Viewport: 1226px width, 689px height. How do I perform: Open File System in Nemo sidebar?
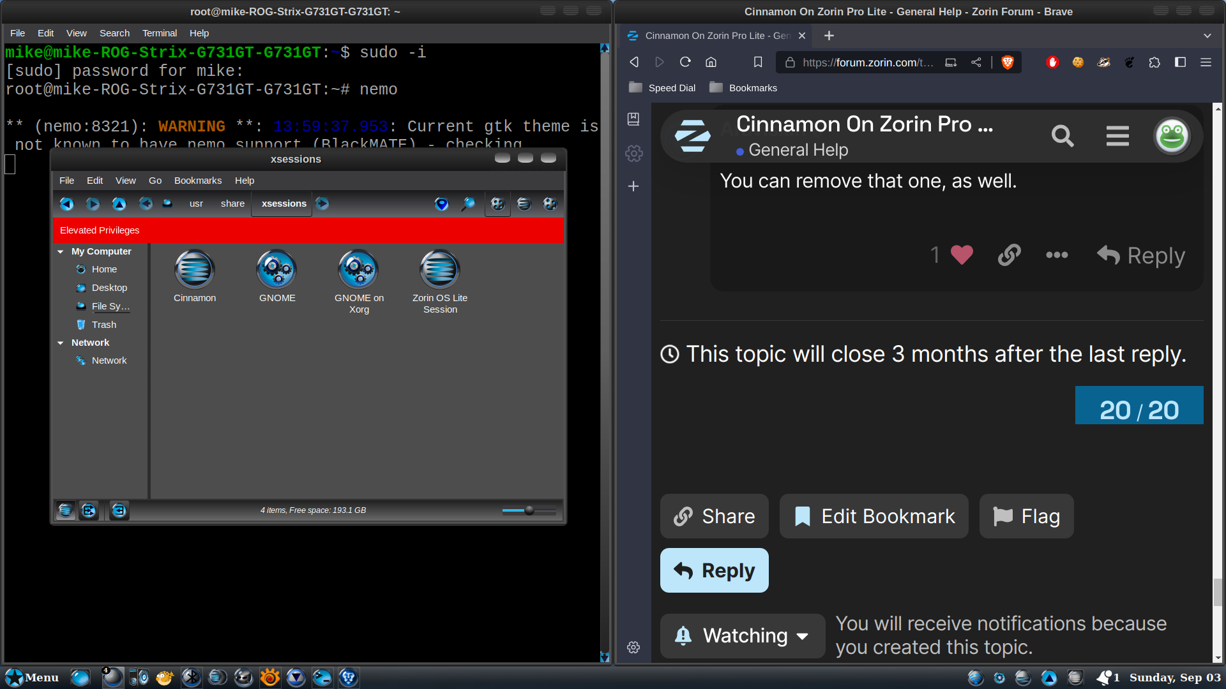point(110,306)
